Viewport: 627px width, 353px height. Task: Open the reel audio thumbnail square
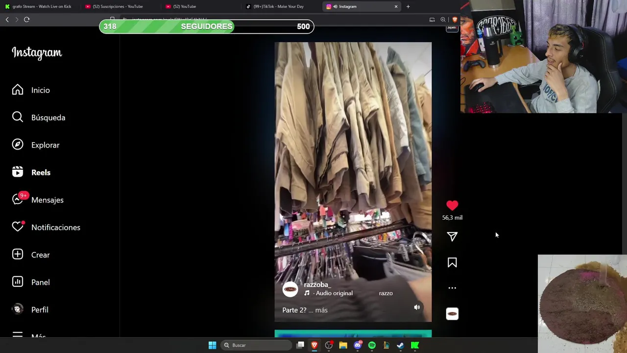pyautogui.click(x=452, y=314)
